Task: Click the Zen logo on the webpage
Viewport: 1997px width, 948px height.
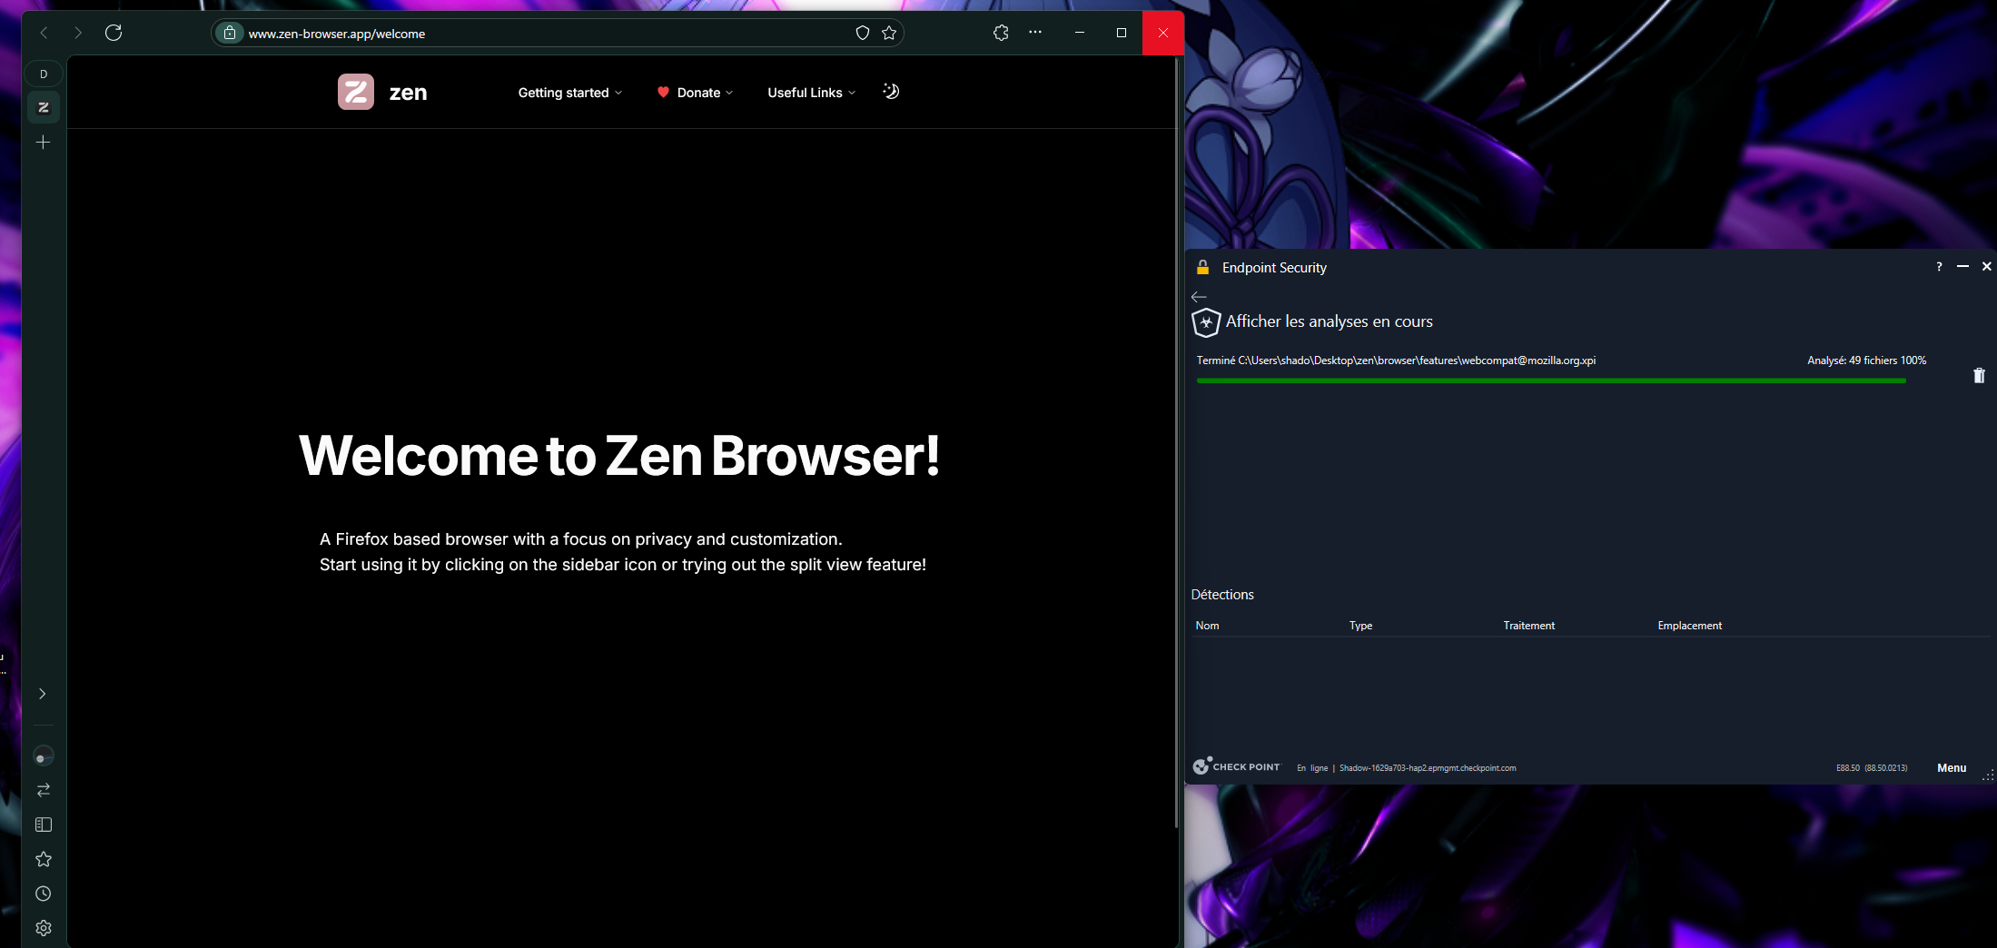Action: (356, 92)
